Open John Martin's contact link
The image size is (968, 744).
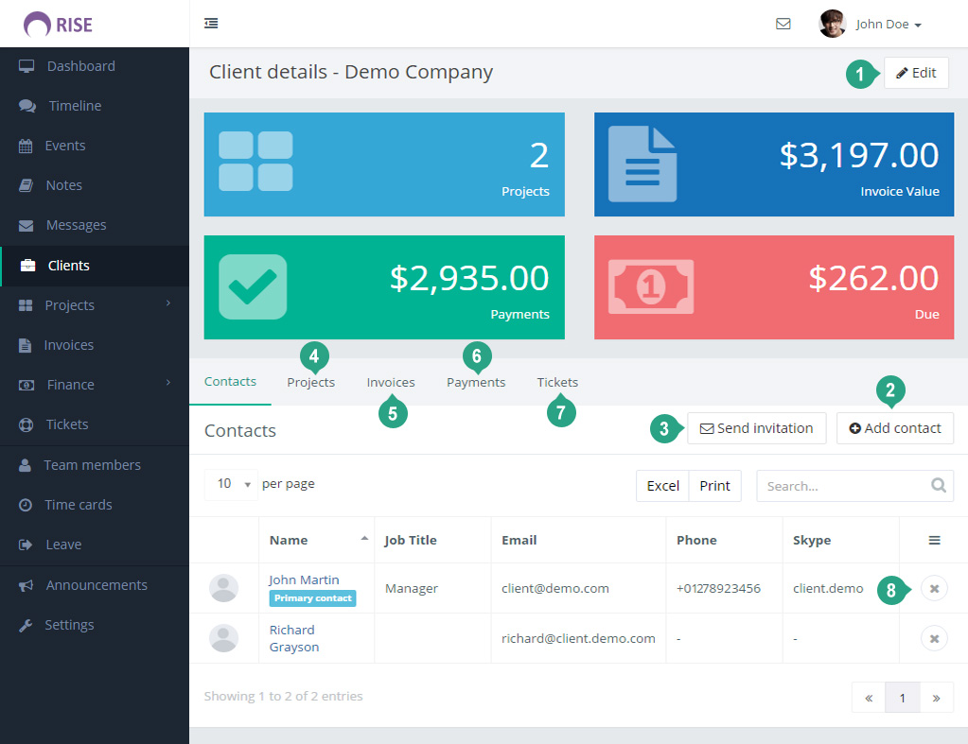(x=304, y=580)
